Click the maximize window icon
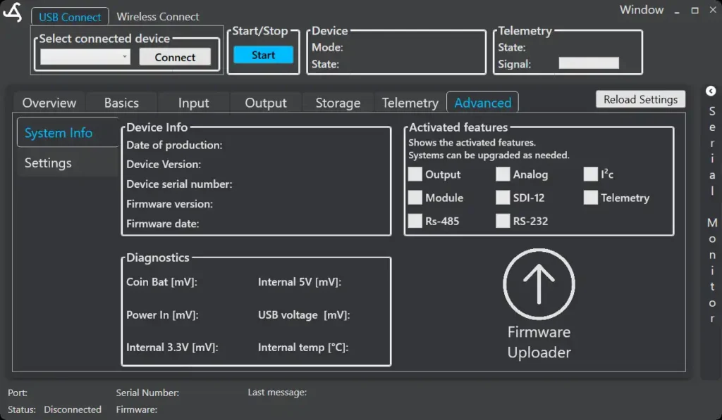This screenshot has height=420, width=722. coord(695,11)
